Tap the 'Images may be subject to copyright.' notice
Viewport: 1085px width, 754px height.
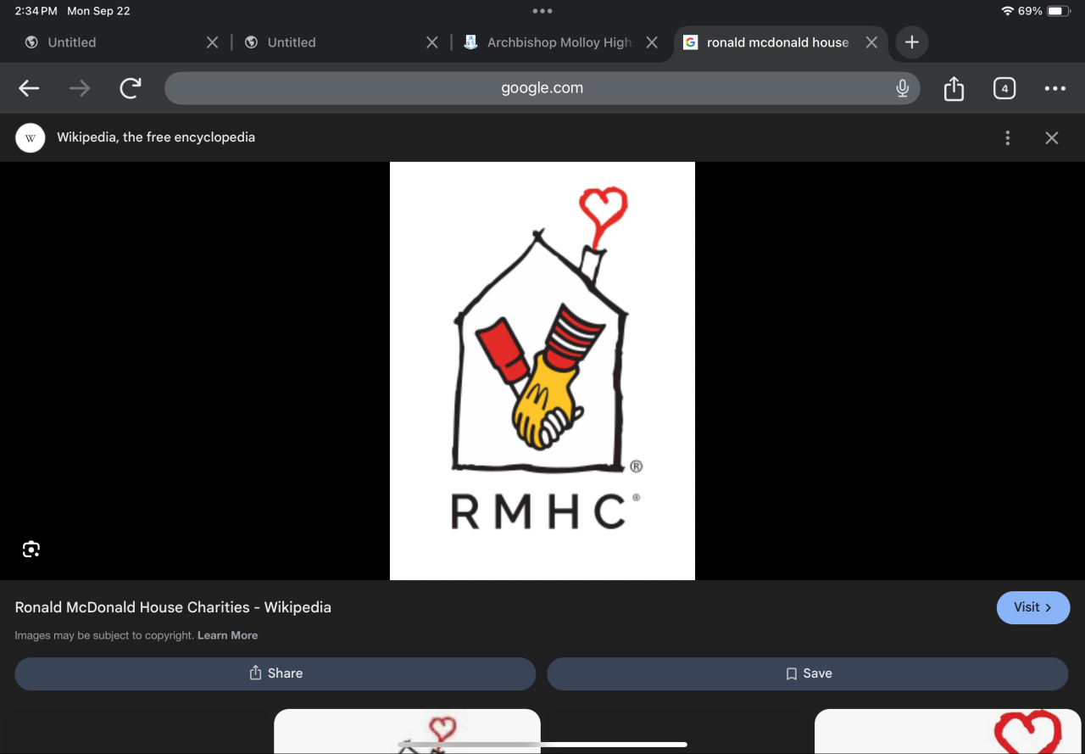(x=104, y=635)
